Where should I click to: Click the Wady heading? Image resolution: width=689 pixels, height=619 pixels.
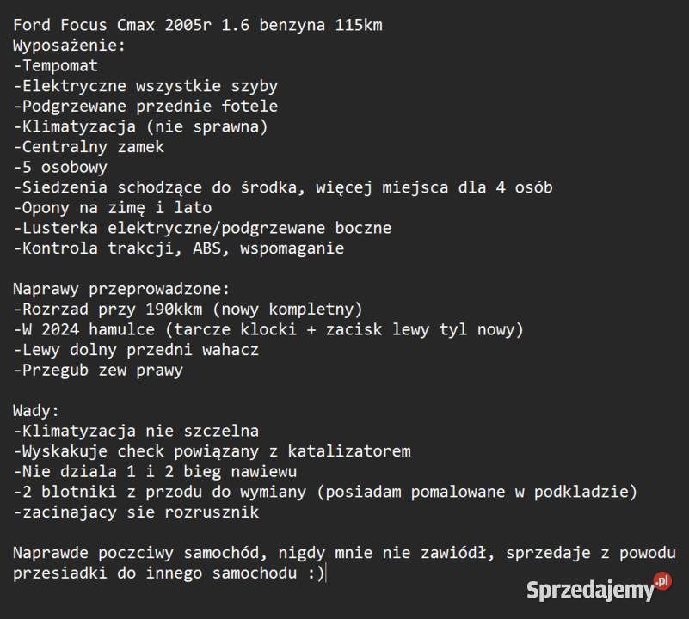click(x=36, y=411)
